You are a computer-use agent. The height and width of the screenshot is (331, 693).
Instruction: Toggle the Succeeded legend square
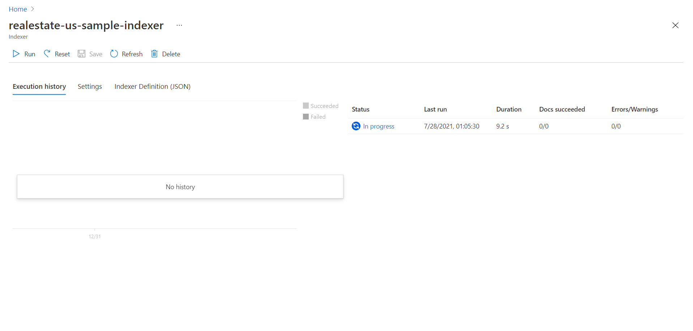pos(306,106)
